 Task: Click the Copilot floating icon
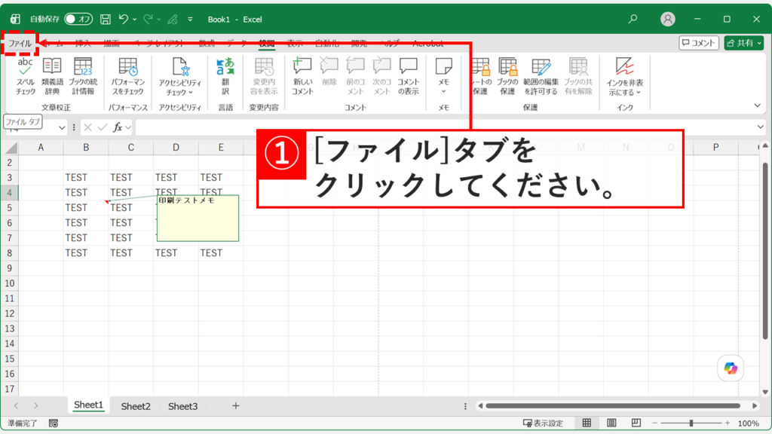(731, 368)
